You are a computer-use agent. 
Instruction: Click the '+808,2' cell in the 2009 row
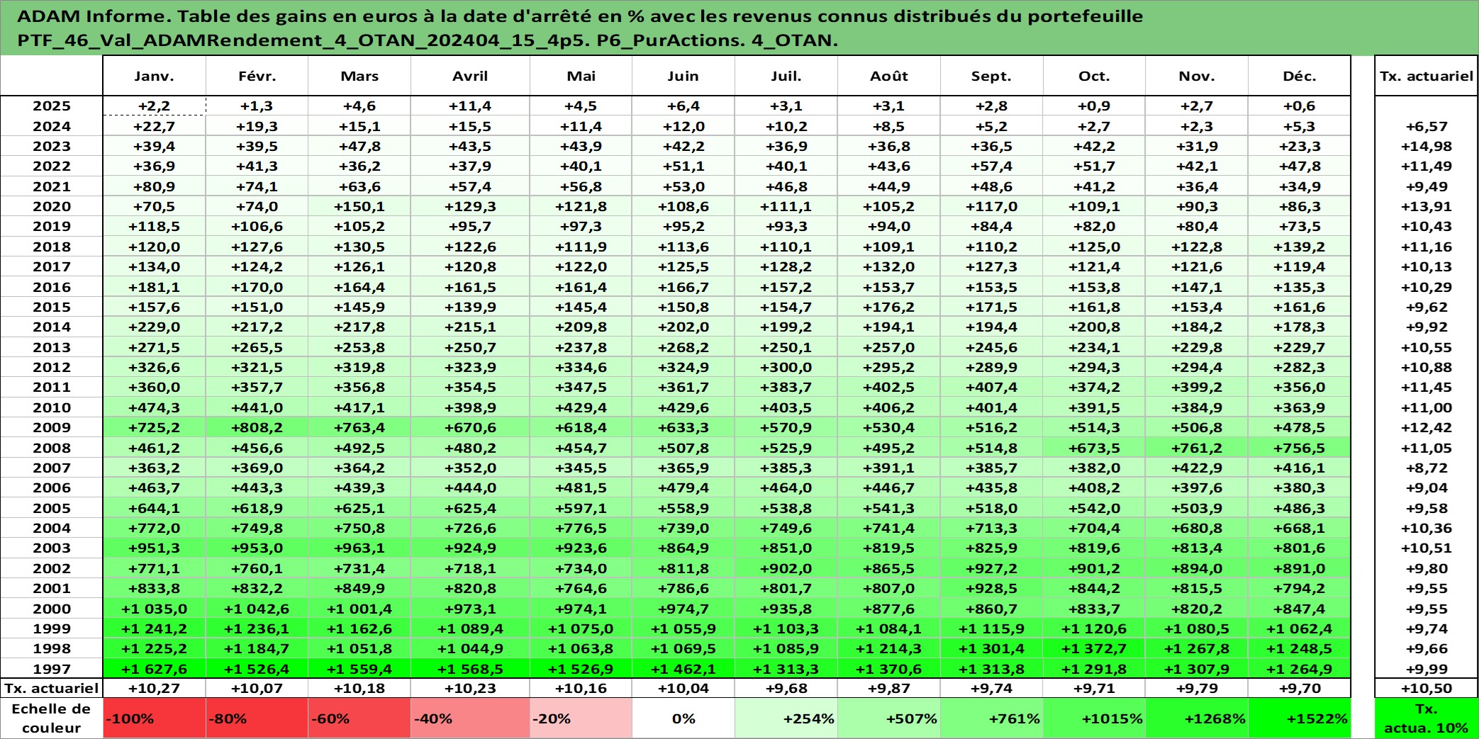(x=257, y=427)
